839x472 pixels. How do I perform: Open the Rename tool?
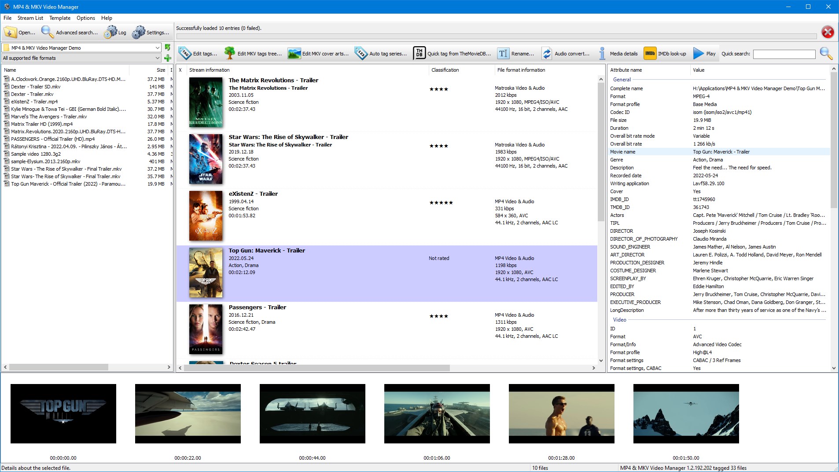(x=515, y=54)
